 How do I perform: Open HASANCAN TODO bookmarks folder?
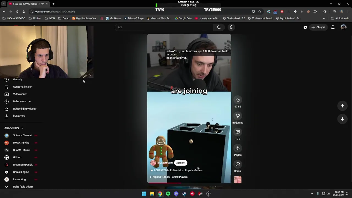coord(14,18)
